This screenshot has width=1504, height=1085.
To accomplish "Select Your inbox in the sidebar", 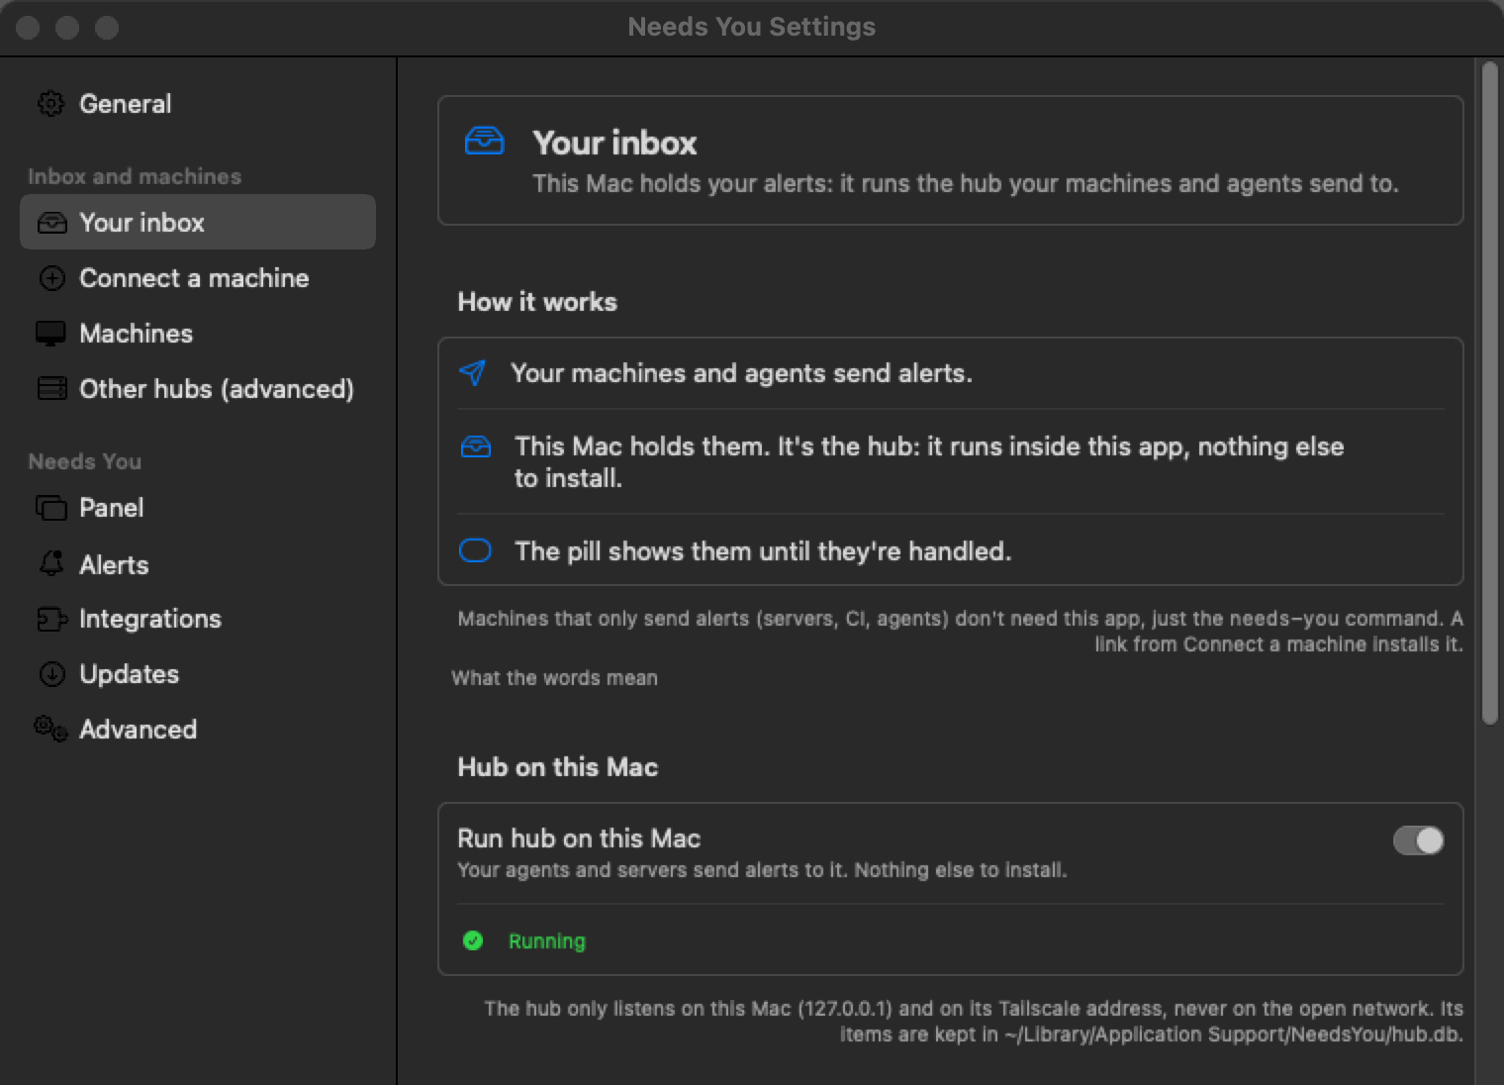I will click(198, 222).
